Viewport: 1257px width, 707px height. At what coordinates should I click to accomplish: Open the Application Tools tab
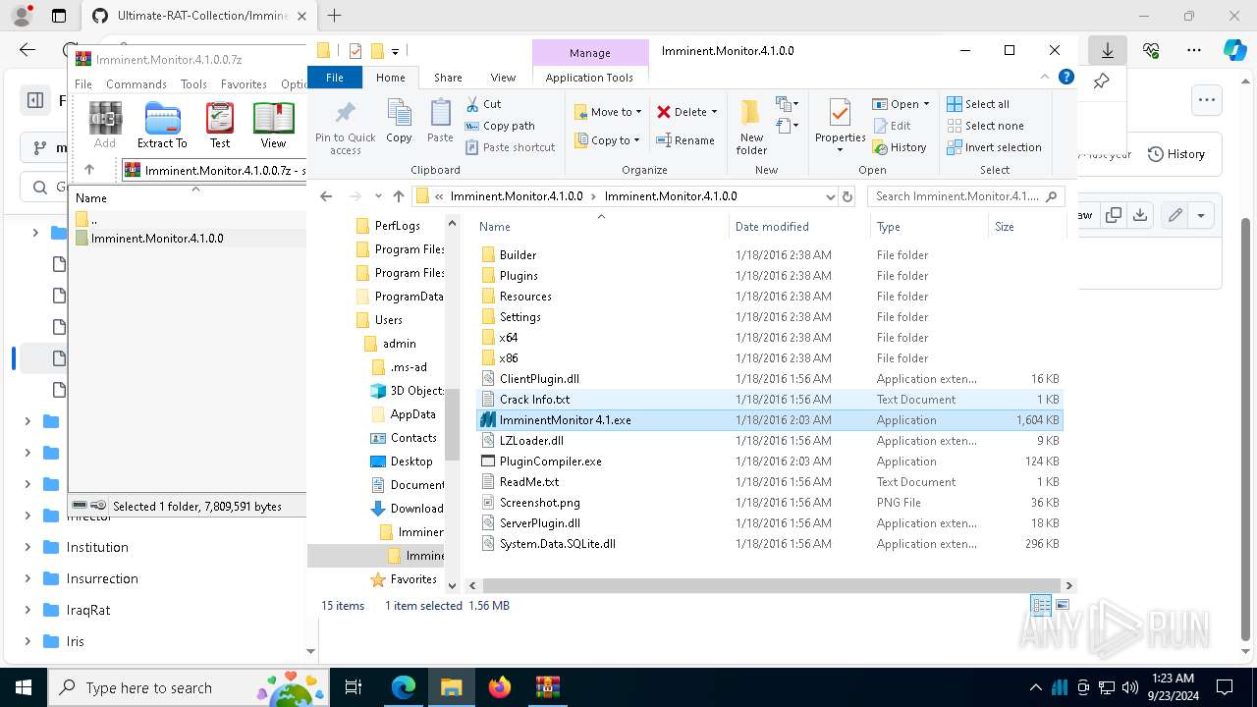pyautogui.click(x=589, y=78)
